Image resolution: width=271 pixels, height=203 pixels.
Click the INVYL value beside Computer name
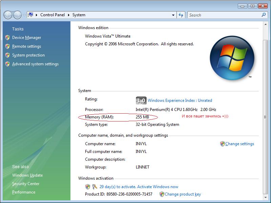(141, 144)
